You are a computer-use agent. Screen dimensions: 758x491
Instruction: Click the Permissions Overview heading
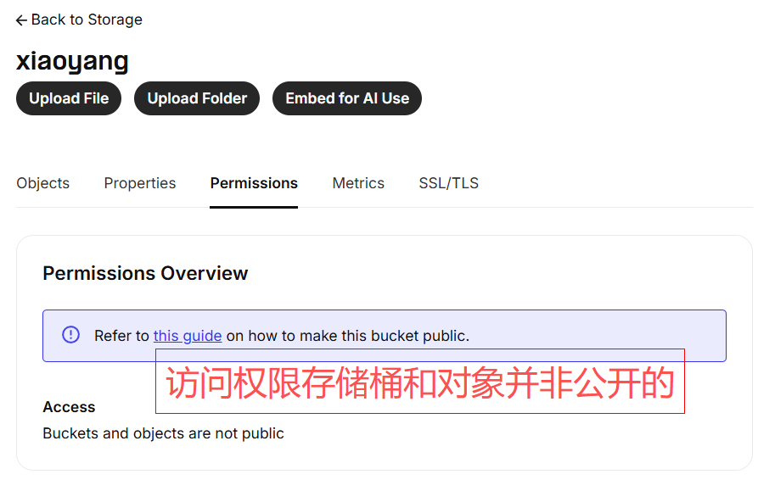pos(145,273)
